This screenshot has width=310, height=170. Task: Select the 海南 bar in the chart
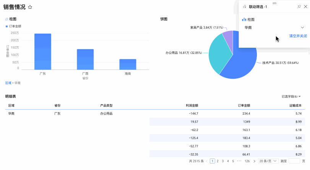(x=128, y=64)
